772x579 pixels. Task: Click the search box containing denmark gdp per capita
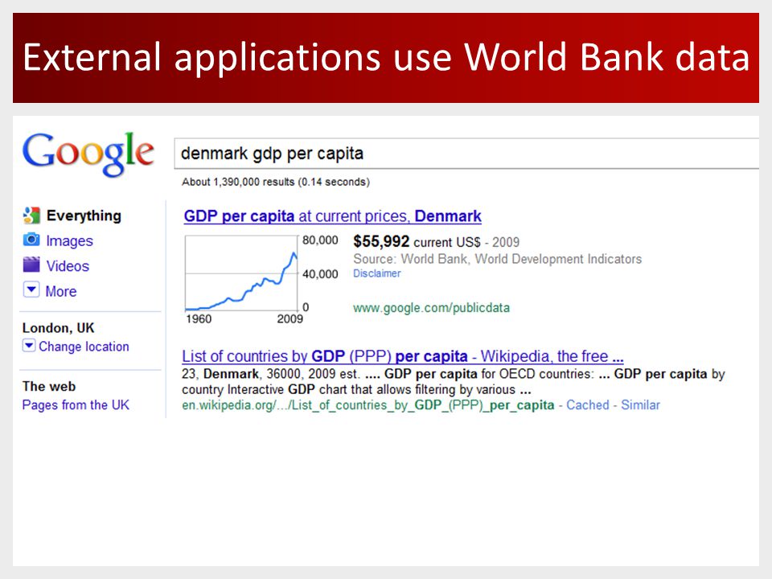466,154
